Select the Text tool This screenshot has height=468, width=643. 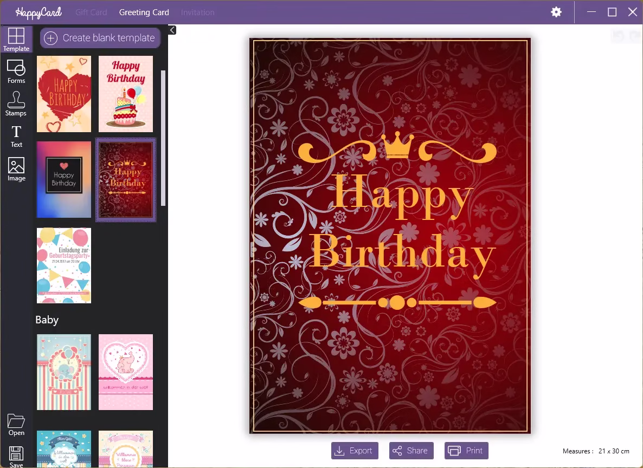click(16, 135)
